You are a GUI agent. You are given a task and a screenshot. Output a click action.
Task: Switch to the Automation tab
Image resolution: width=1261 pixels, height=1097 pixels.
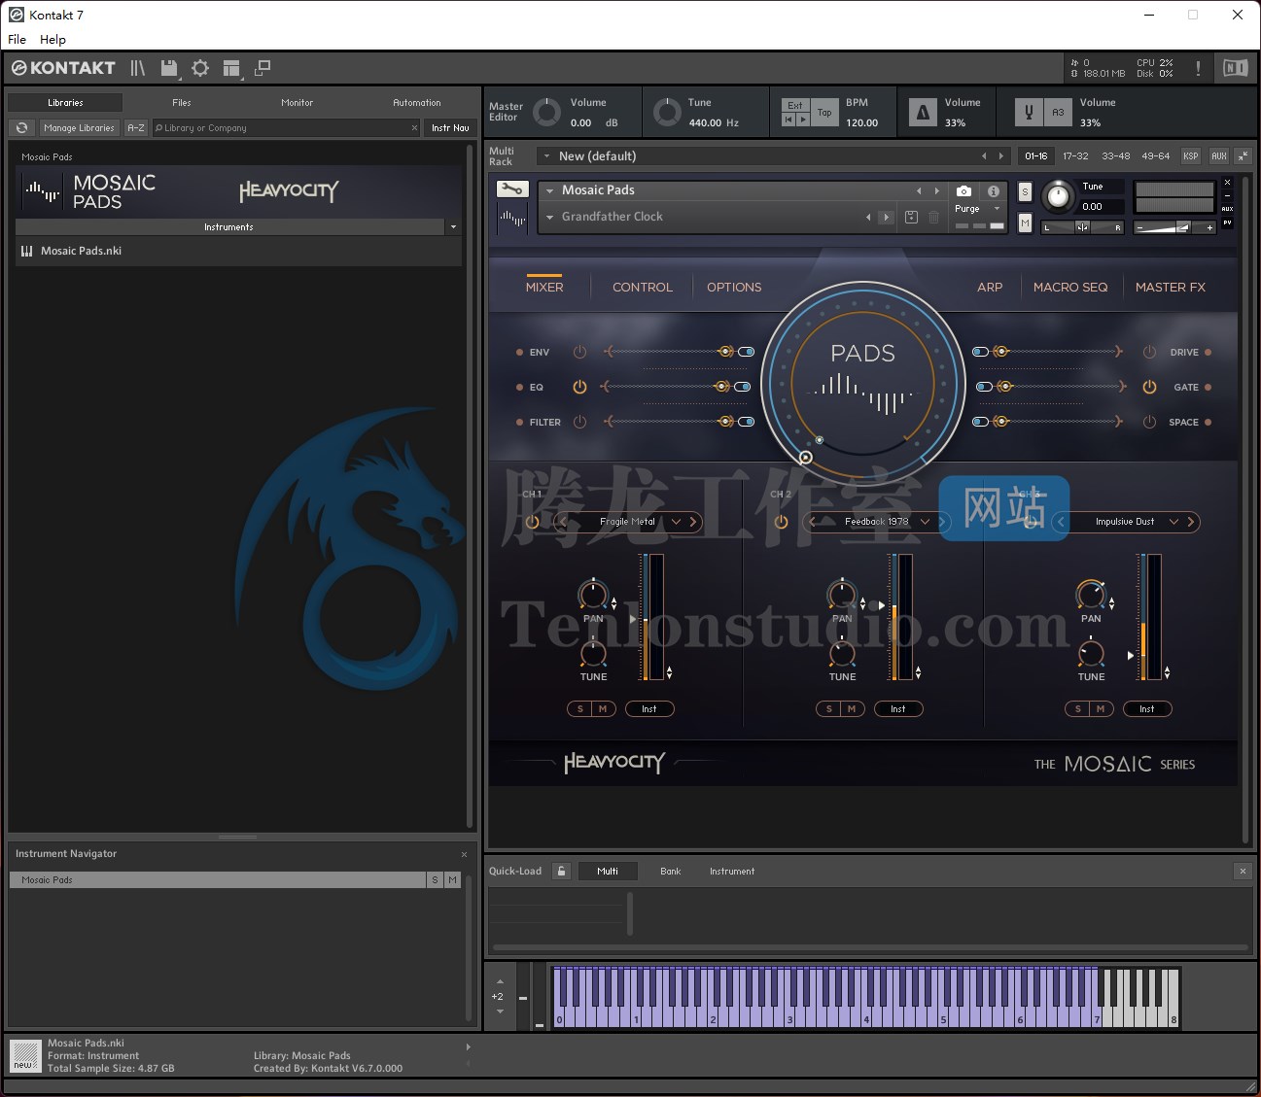tap(417, 103)
